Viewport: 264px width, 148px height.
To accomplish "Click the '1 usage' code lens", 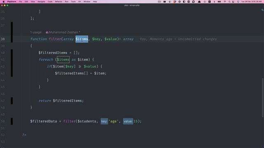I will (36, 32).
